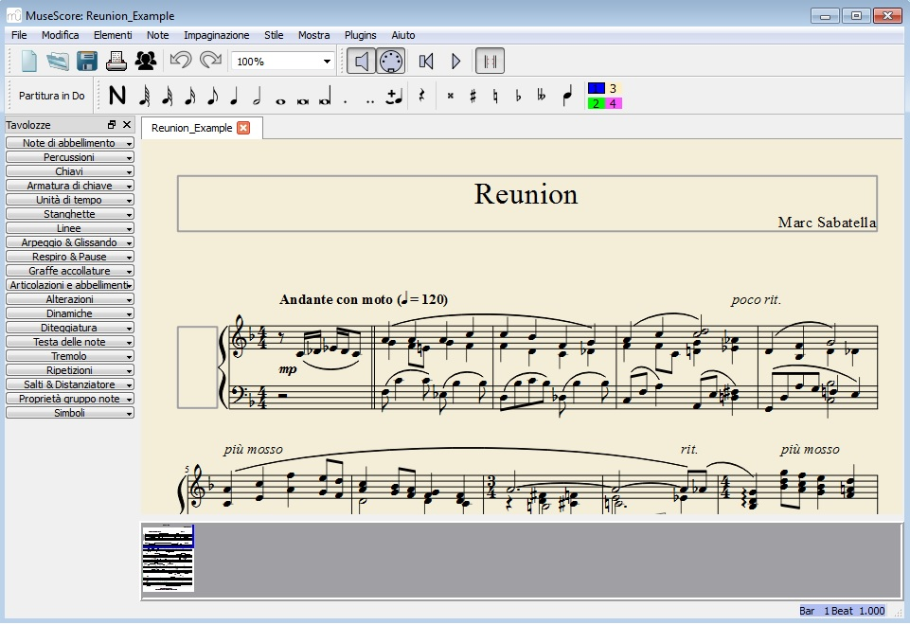Image resolution: width=910 pixels, height=625 pixels.
Task: Select the eighth note duration
Action: [212, 96]
